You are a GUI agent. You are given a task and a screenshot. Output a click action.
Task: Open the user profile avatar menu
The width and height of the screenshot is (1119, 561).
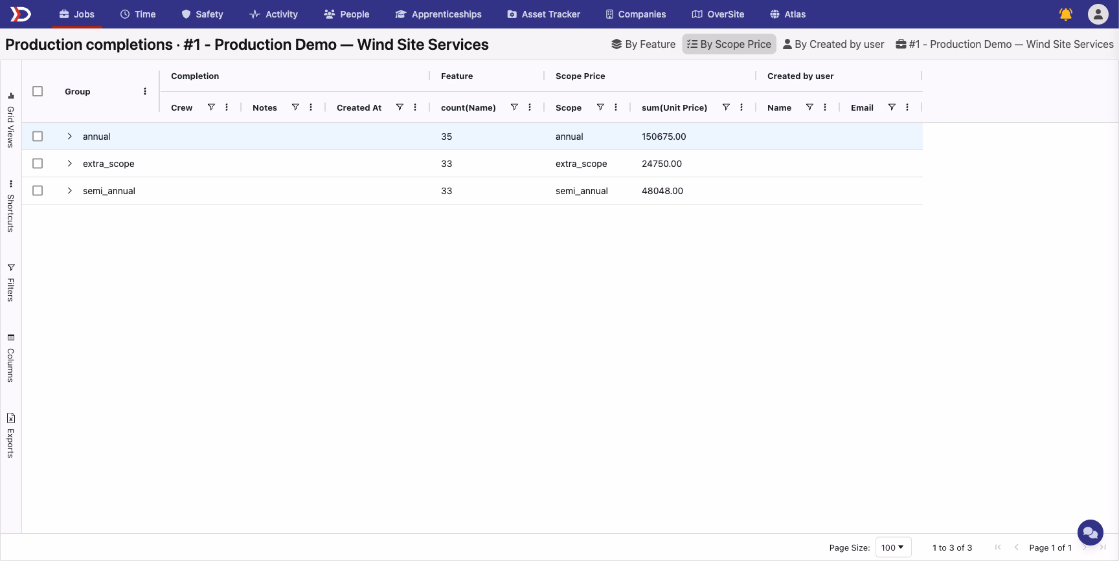[x=1098, y=14]
